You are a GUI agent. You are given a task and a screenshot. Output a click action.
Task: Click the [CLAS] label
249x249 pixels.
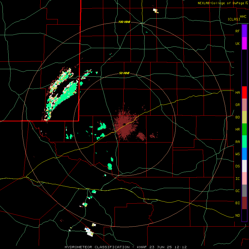(234, 19)
